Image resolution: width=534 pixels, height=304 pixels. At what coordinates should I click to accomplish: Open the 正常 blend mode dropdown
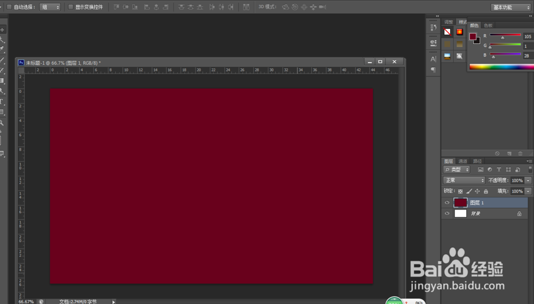[x=464, y=180]
